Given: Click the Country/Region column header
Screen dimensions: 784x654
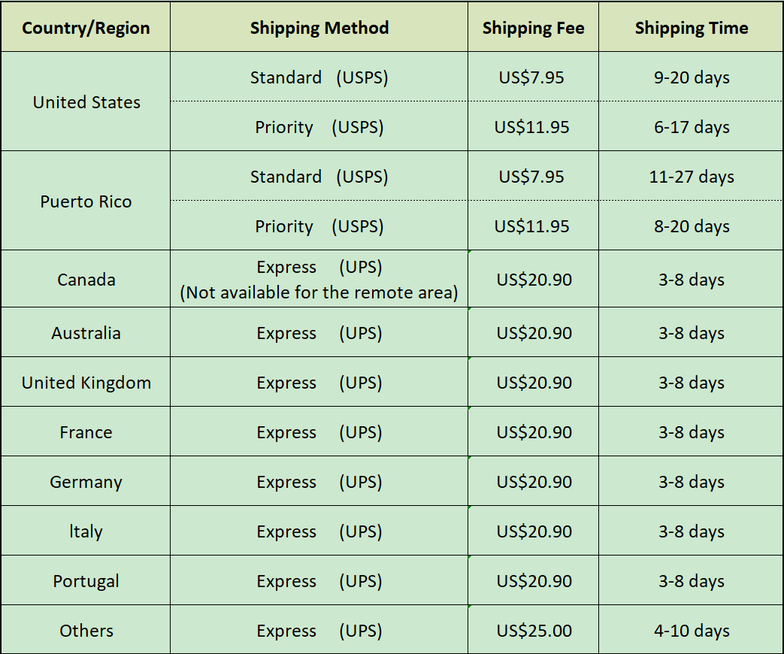Looking at the screenshot, I should (x=86, y=29).
